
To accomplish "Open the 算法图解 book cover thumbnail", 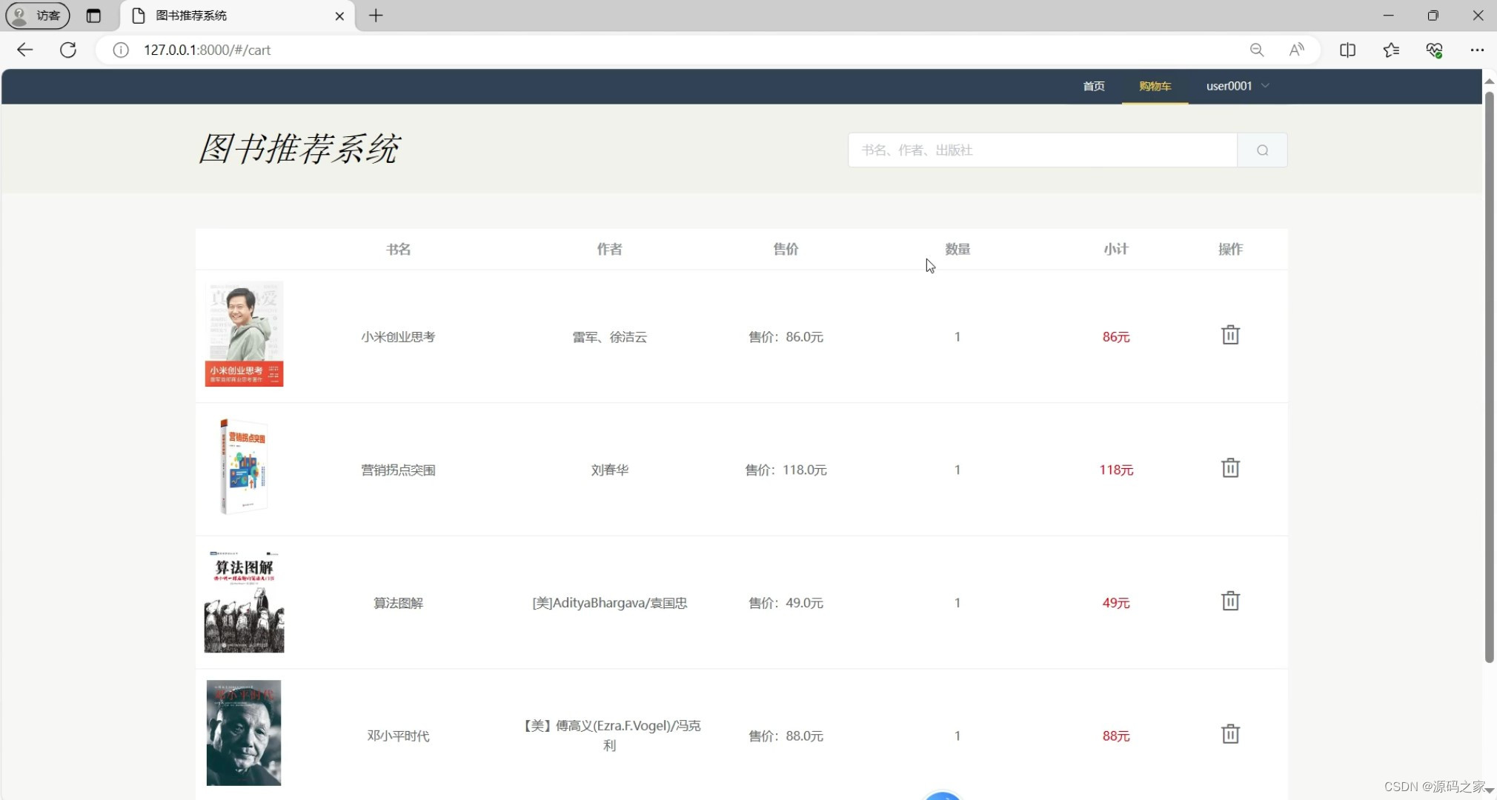I will point(244,601).
